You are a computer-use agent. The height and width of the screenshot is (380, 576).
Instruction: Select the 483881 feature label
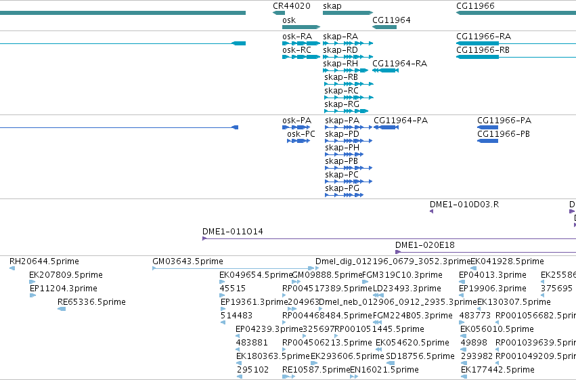tap(252, 343)
